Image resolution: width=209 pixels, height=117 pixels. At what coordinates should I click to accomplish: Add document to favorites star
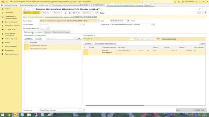point(33,9)
